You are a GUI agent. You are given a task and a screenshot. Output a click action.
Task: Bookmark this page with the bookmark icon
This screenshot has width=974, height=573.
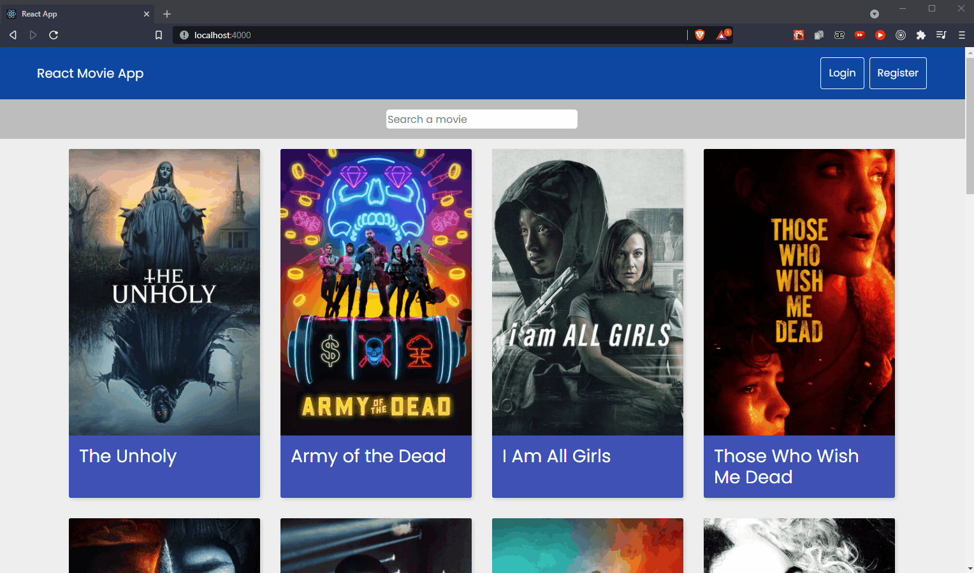click(159, 35)
